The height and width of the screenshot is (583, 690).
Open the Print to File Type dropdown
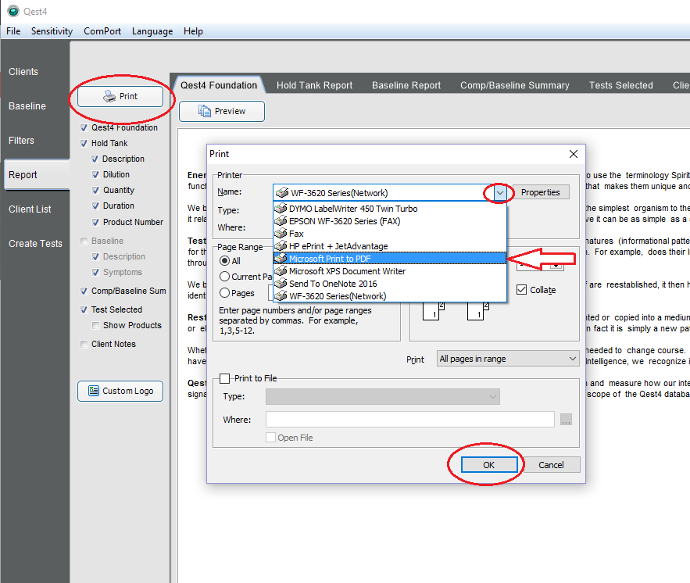pos(382,396)
